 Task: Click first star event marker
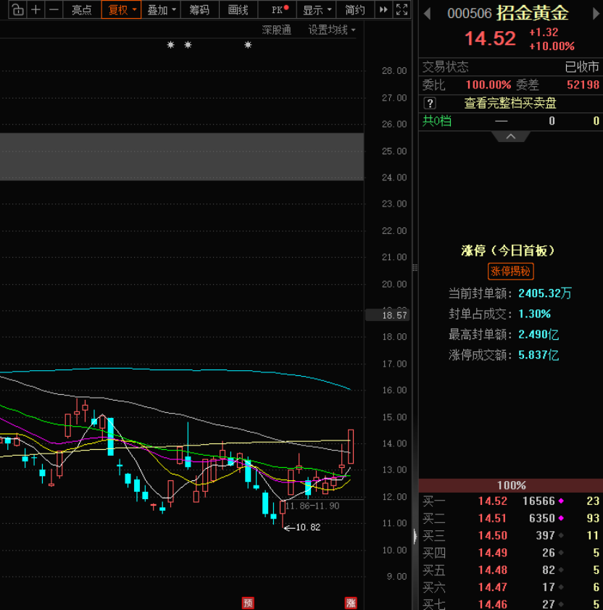(x=170, y=45)
